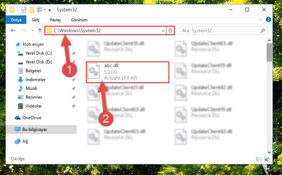Image resolution: width=282 pixels, height=175 pixels.
Task: Select the abc.dll file
Action: [x=128, y=72]
